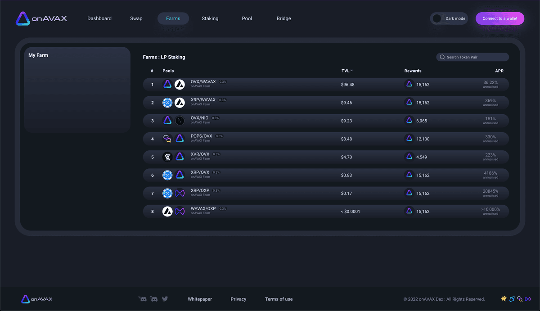The image size is (540, 311).
Task: Click the Discord icon in the footer
Action: click(143, 298)
